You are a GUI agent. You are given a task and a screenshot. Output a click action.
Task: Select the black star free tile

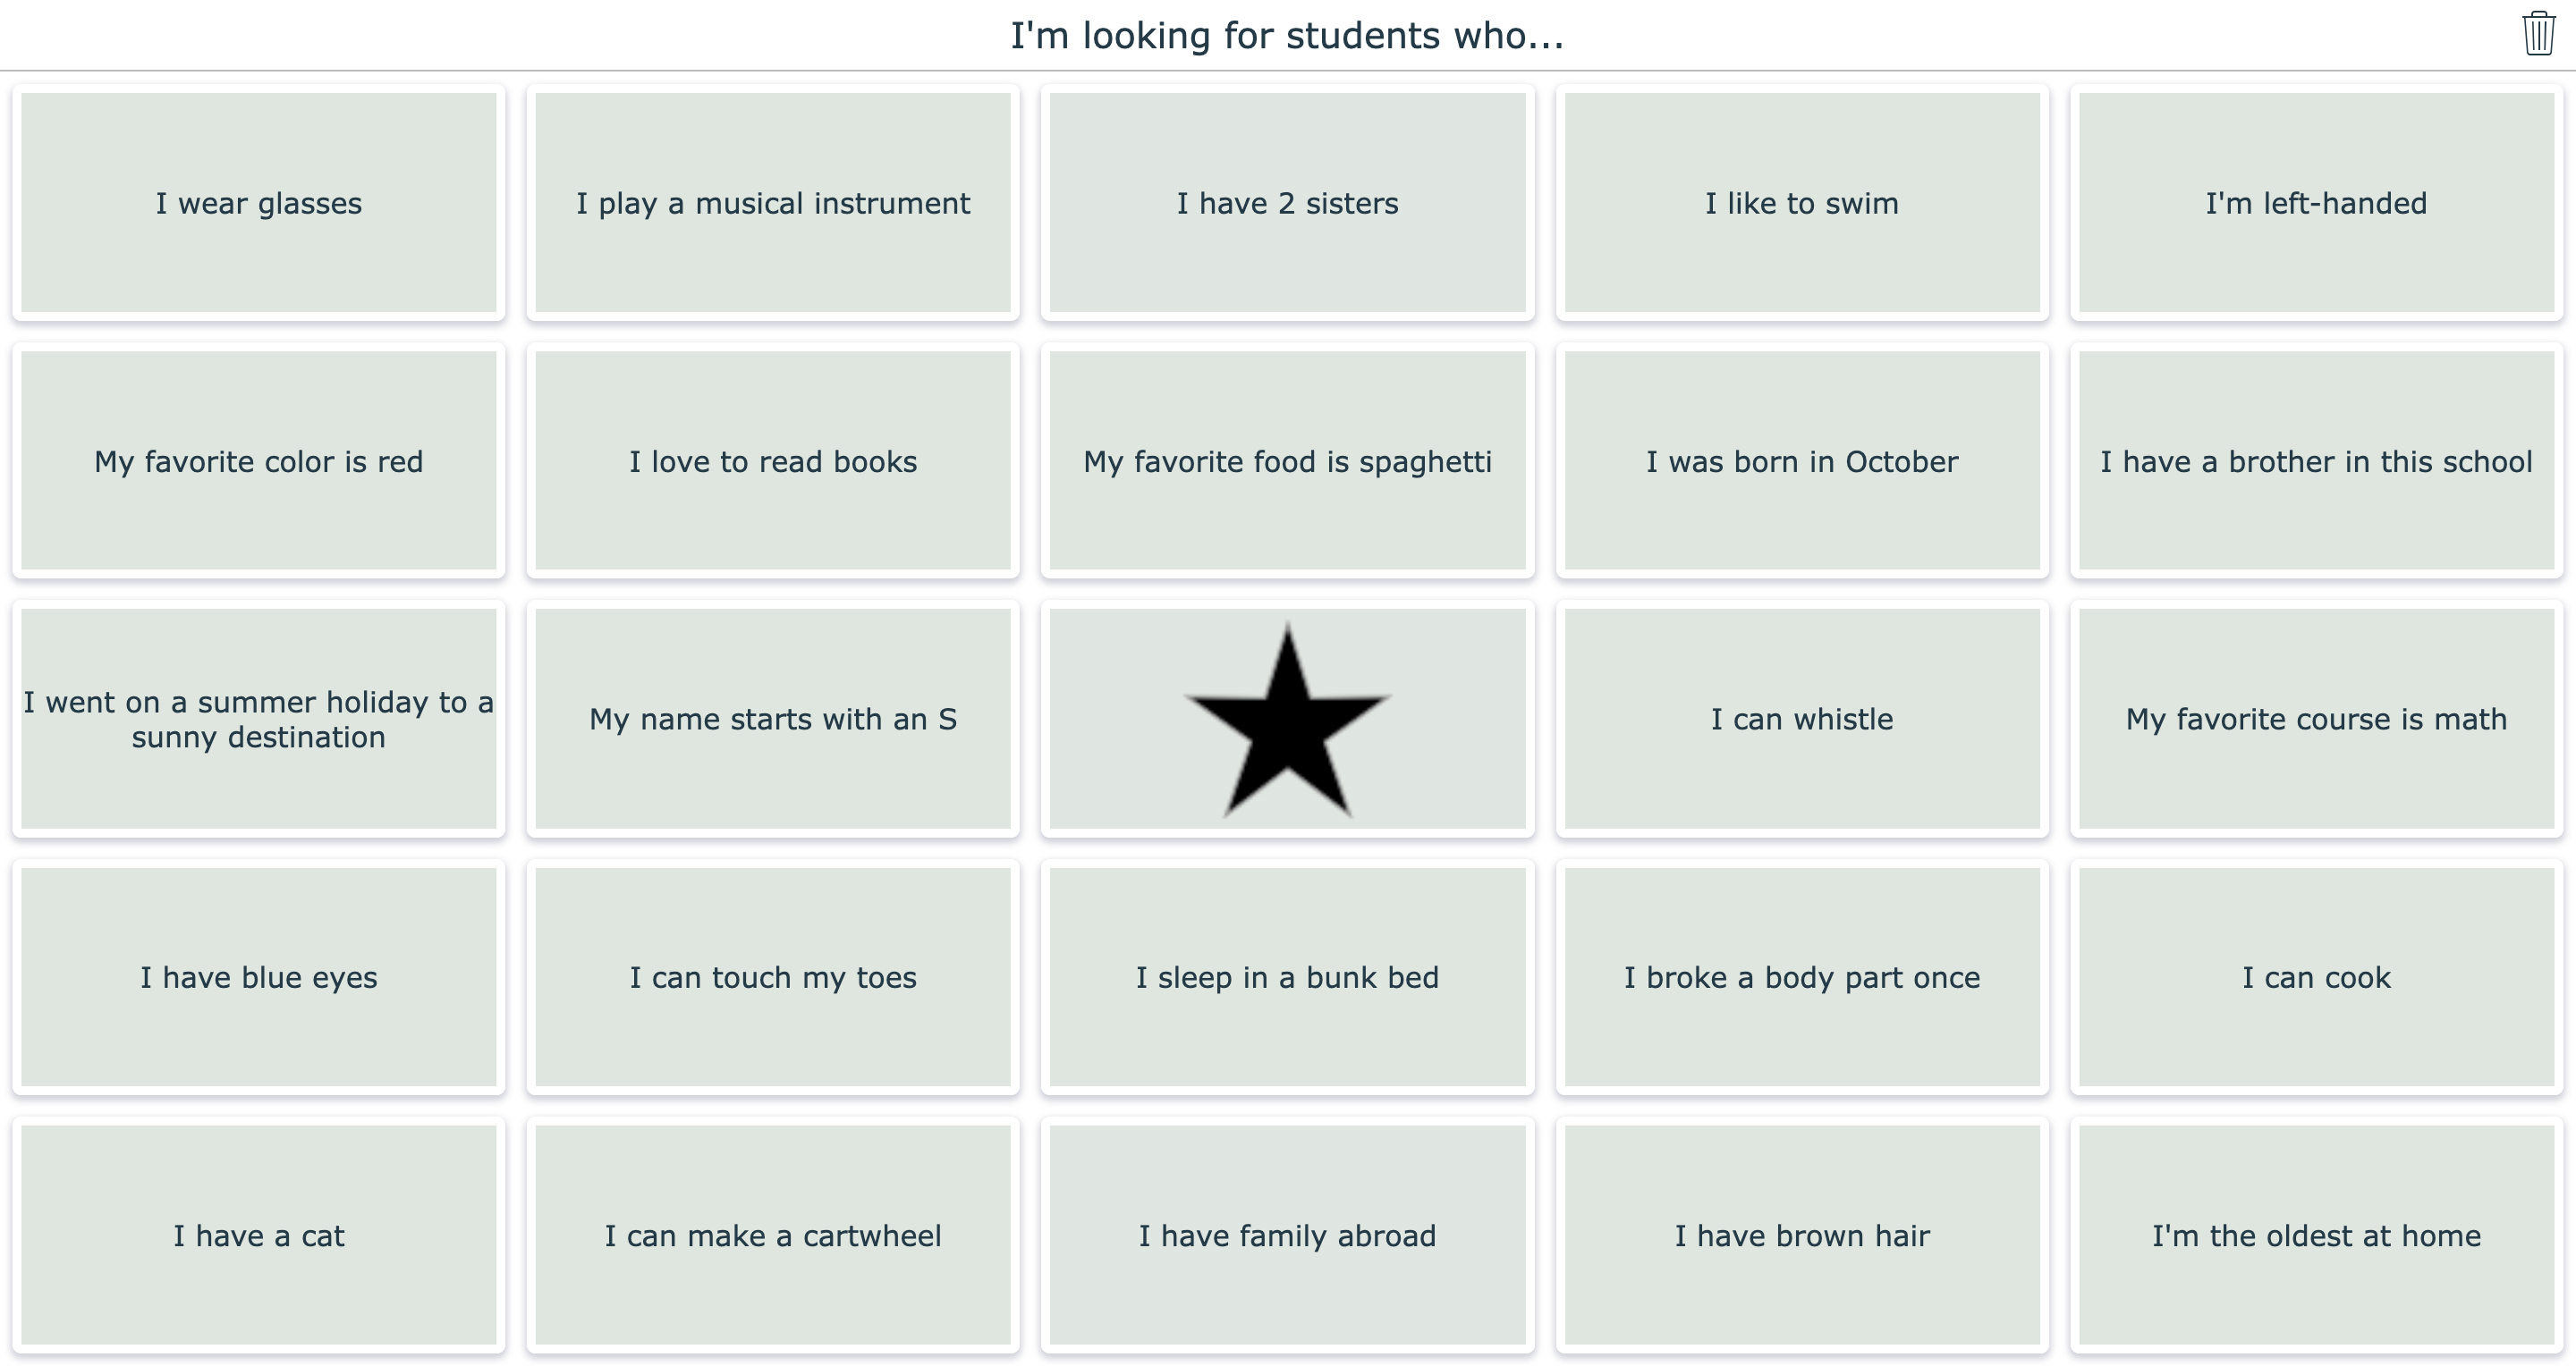1287,720
